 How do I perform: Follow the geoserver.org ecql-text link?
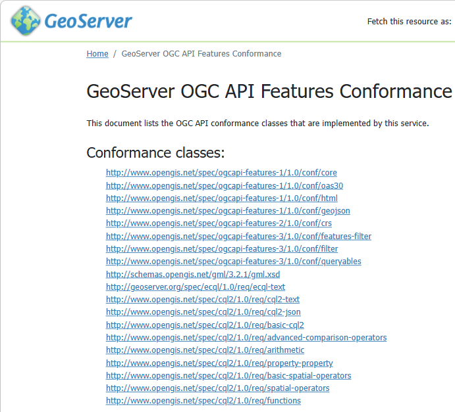point(195,287)
